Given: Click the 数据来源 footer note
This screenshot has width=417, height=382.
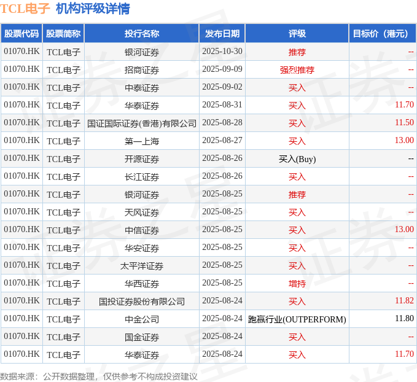Looking at the screenshot, I should (99, 376).
